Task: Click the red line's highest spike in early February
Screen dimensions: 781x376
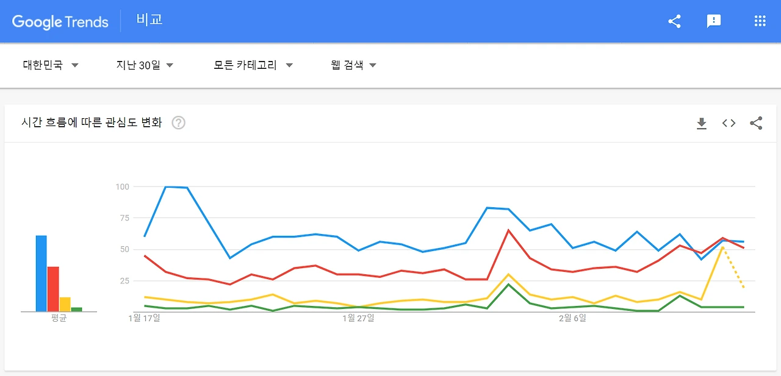Action: click(x=508, y=230)
